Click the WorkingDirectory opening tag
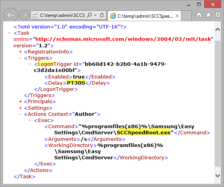 click(71, 145)
